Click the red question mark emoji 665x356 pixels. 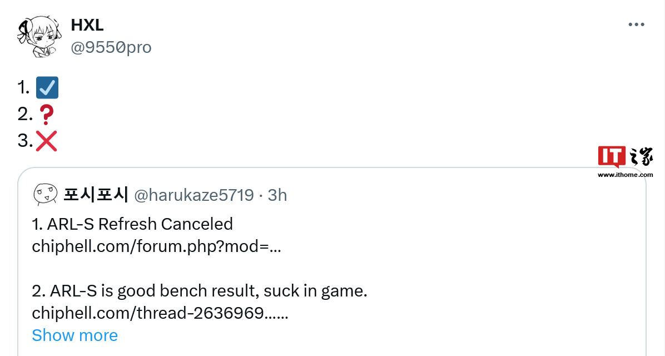(x=46, y=115)
